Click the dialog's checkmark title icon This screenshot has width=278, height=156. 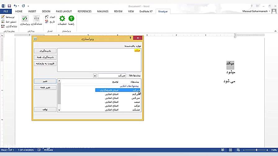(35, 39)
